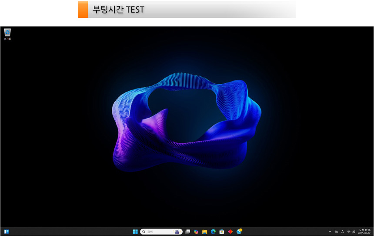Open the Widgets panel from the taskbar
Viewport: 374px width, 238px height.
pos(7,231)
